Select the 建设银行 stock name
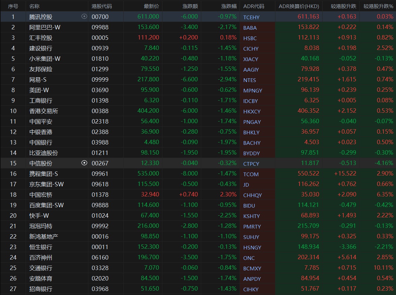396x295 pixels. click(41, 48)
